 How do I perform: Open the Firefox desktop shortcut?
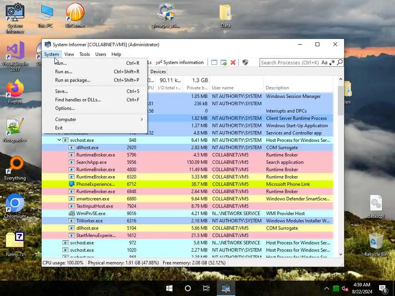(15, 92)
